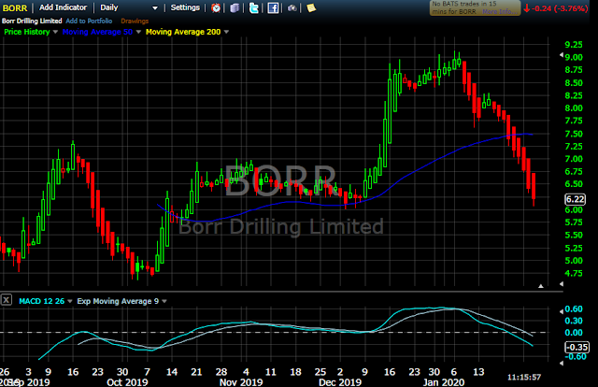Select the Moving Average 200 label
Image resolution: width=598 pixels, height=387 pixels.
183,32
